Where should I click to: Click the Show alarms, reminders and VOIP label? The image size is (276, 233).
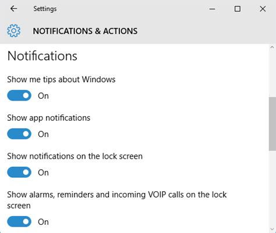coord(117,200)
